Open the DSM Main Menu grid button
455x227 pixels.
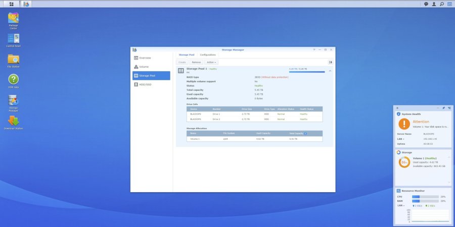pos(11,4)
